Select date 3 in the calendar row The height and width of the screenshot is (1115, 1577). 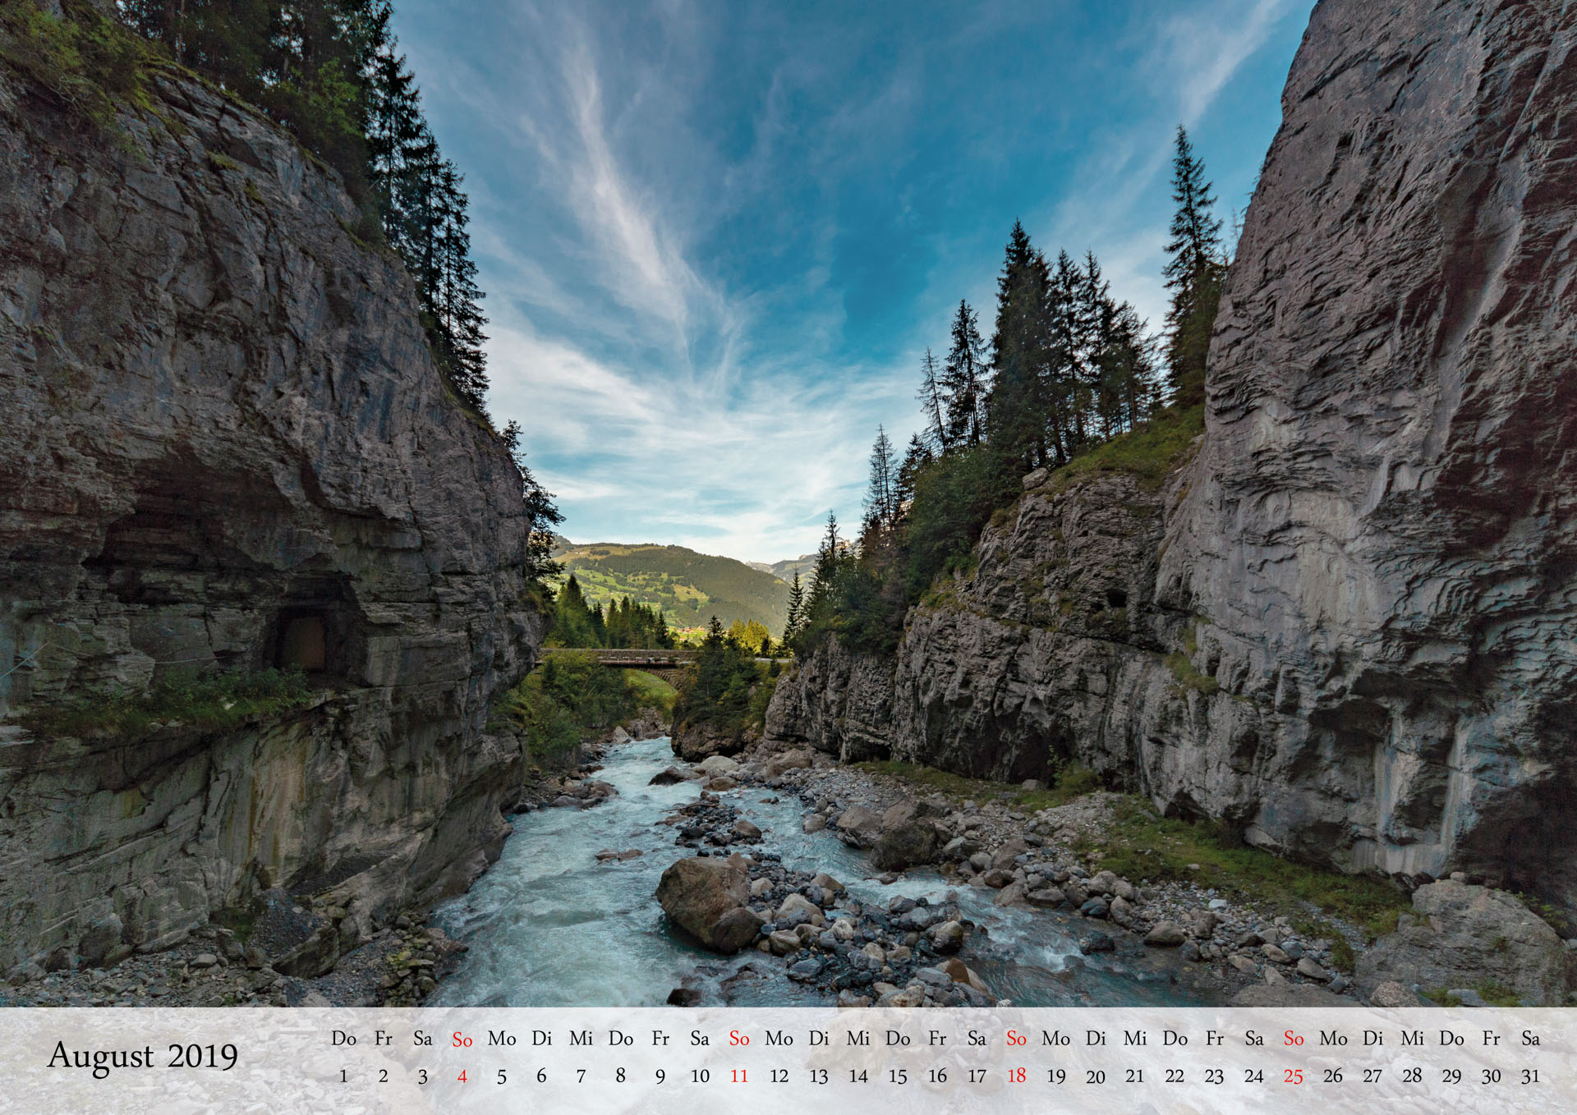(422, 1076)
